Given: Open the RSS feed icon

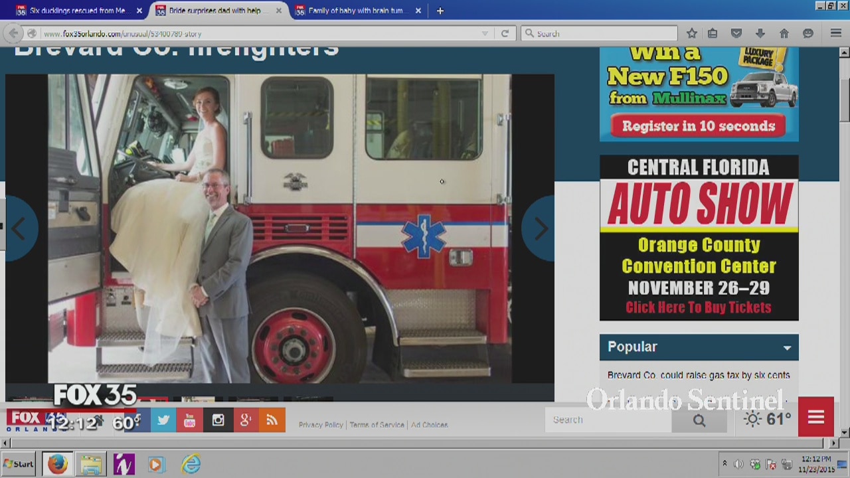Looking at the screenshot, I should click(x=272, y=420).
